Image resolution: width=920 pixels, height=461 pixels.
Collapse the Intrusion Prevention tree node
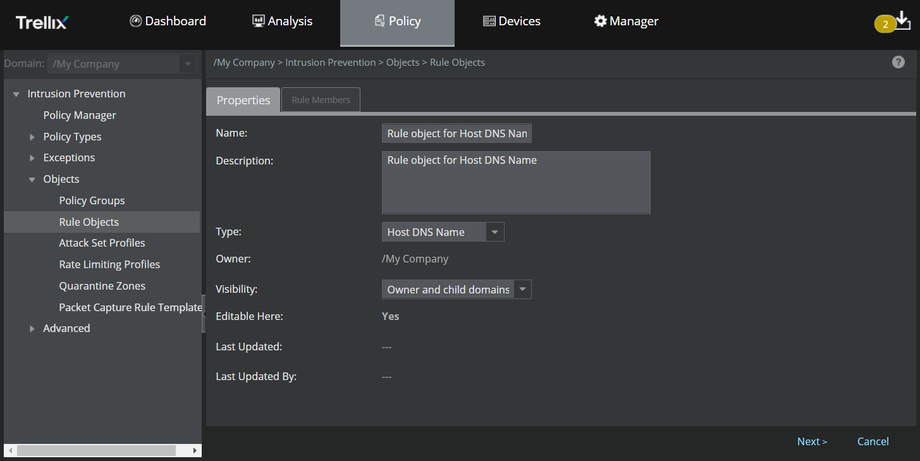[16, 94]
